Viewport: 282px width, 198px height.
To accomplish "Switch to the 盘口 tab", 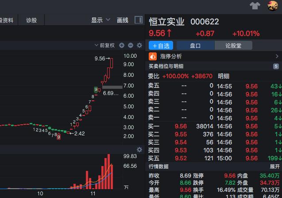I will click(x=195, y=45).
